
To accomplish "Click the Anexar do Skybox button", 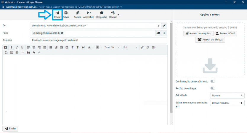I will [210, 40].
